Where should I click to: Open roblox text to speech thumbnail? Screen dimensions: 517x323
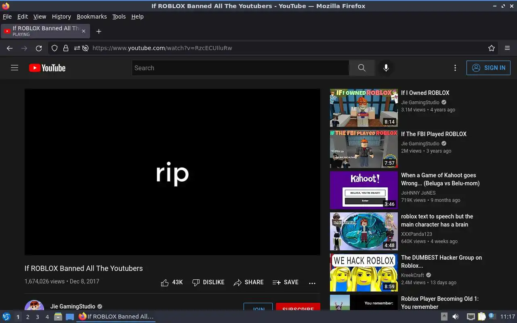(364, 231)
